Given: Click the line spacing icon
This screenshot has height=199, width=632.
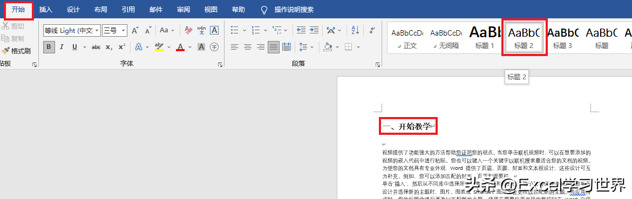Looking at the screenshot, I should [303, 47].
